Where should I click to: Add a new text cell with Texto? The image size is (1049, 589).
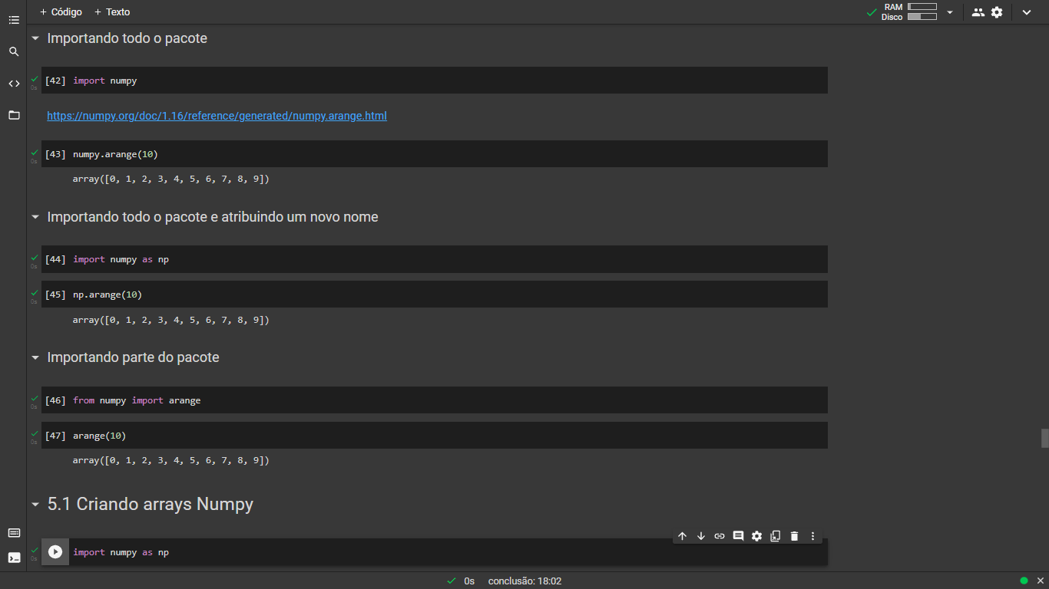tap(112, 12)
